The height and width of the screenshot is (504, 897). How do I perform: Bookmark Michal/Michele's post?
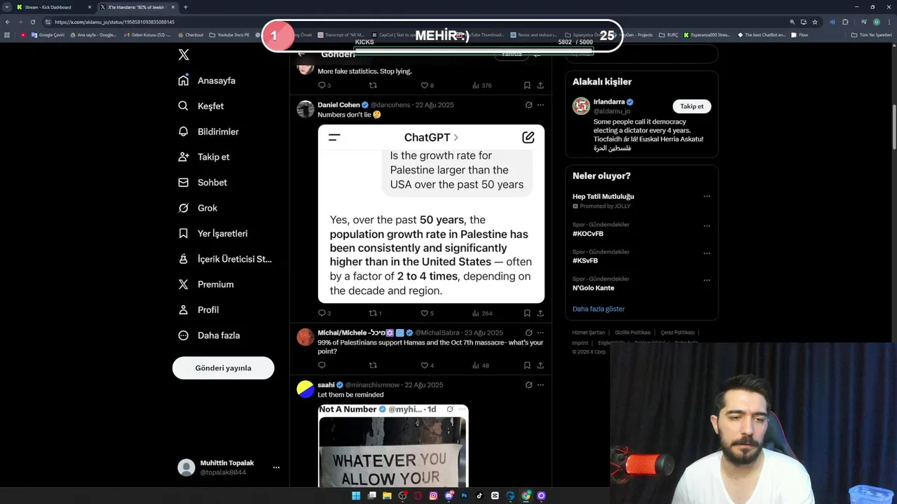tap(527, 365)
